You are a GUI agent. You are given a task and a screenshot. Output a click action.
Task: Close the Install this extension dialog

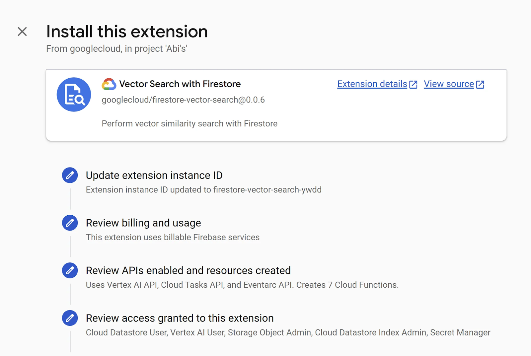coord(22,32)
